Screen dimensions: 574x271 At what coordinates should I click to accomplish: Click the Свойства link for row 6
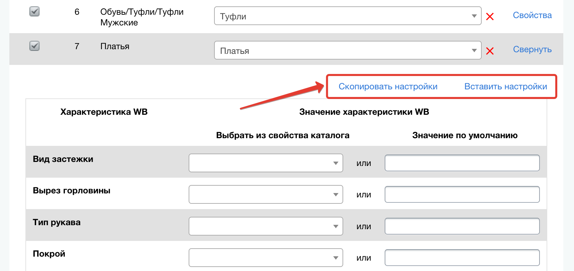[x=532, y=15]
